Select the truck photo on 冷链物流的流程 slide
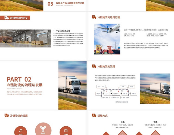Screen dimensions: 174x135 point(155,89)
